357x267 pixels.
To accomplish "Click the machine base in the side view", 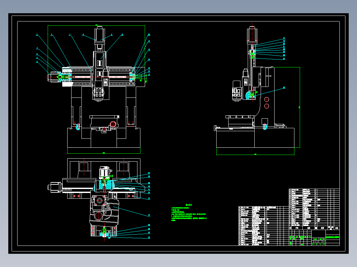I will tap(255, 138).
